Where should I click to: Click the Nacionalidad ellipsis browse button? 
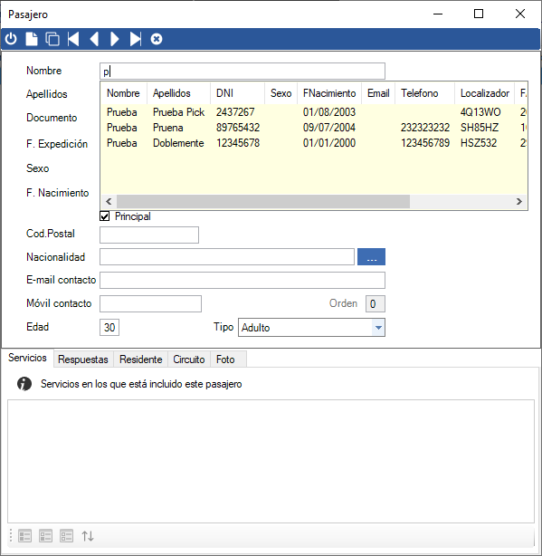[x=371, y=257]
